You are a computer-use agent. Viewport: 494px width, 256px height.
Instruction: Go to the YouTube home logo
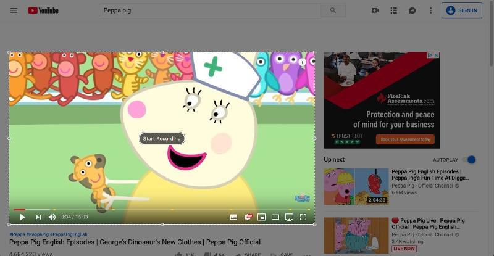[43, 10]
